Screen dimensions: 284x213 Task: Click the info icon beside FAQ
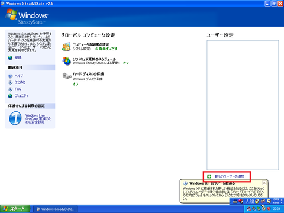click(x=10, y=89)
